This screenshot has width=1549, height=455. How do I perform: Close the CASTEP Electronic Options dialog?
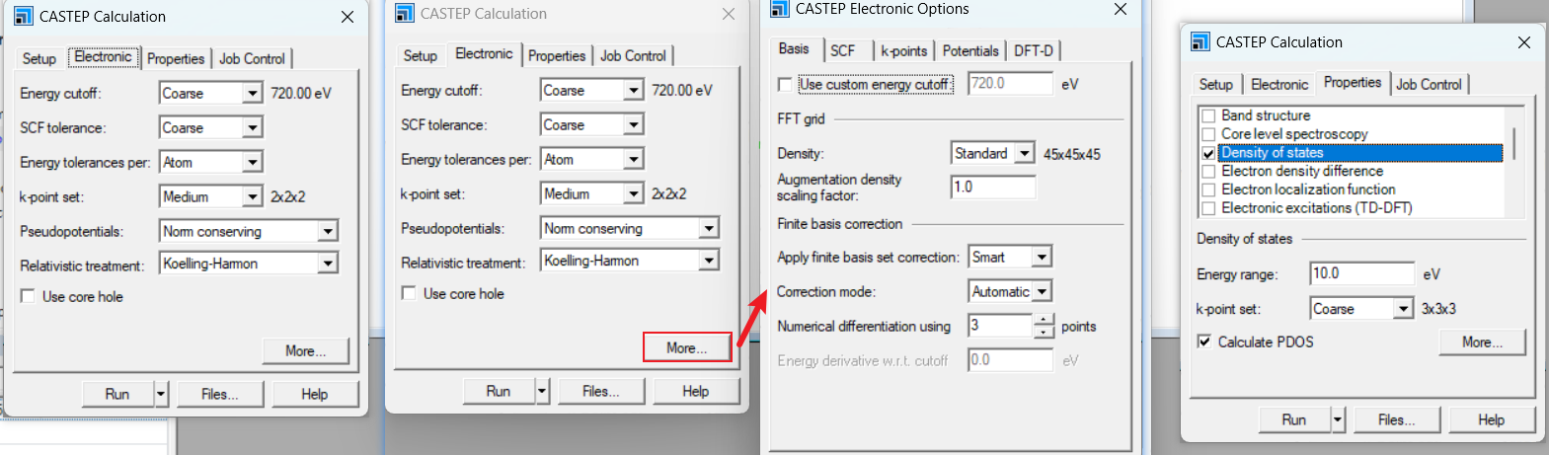pyautogui.click(x=1120, y=9)
